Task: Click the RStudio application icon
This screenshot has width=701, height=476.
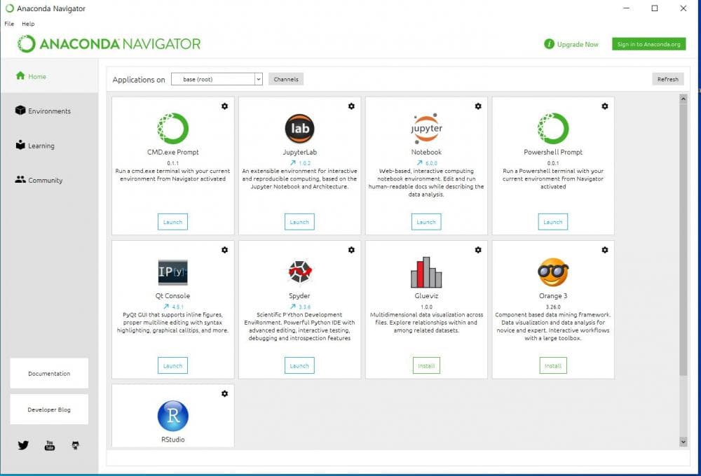Action: (172, 416)
